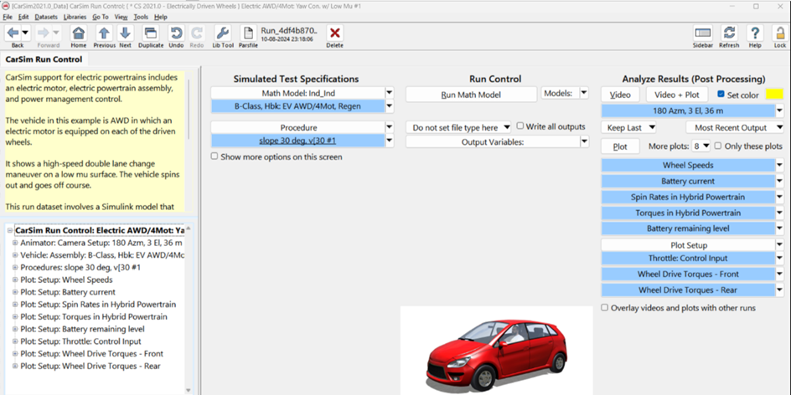Click the Next dataset down arrow
The height and width of the screenshot is (395, 791).
pos(125,33)
